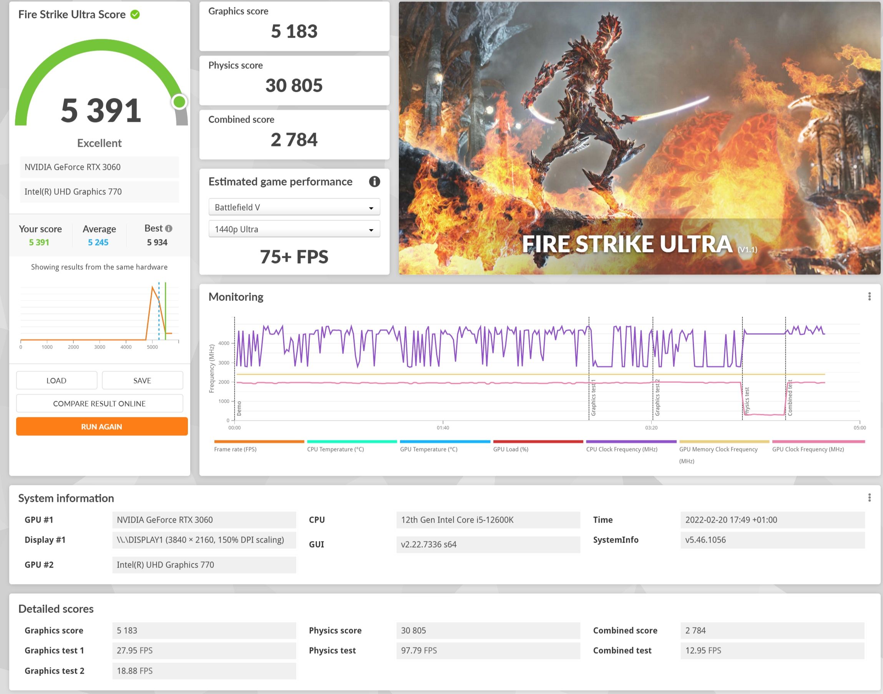Open Monitoring panel three-dot menu
Image resolution: width=883 pixels, height=694 pixels.
(869, 297)
